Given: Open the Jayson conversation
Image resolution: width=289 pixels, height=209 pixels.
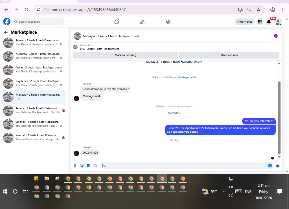Looking at the screenshot, I should point(34,43).
